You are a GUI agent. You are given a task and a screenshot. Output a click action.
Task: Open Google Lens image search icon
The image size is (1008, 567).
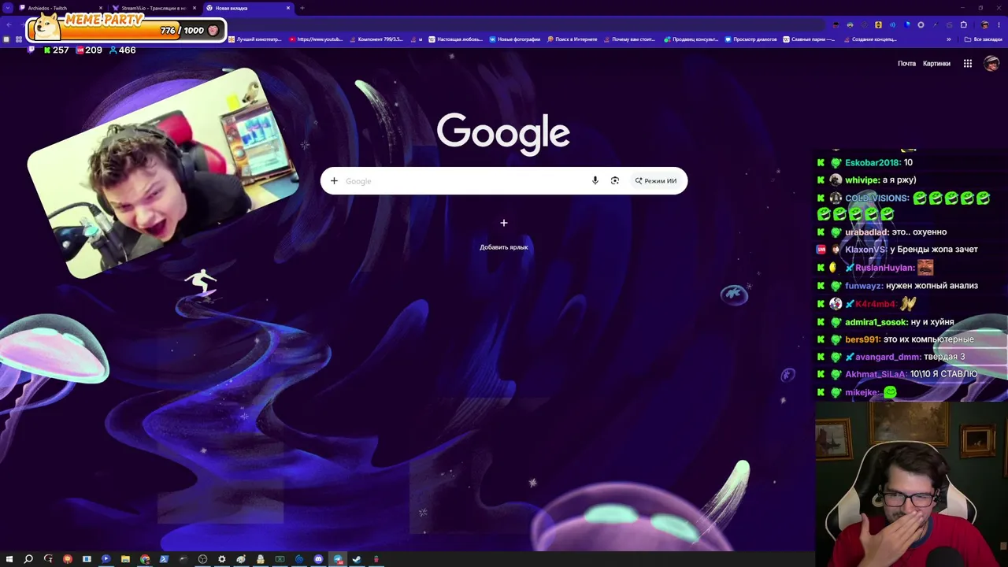pos(615,181)
